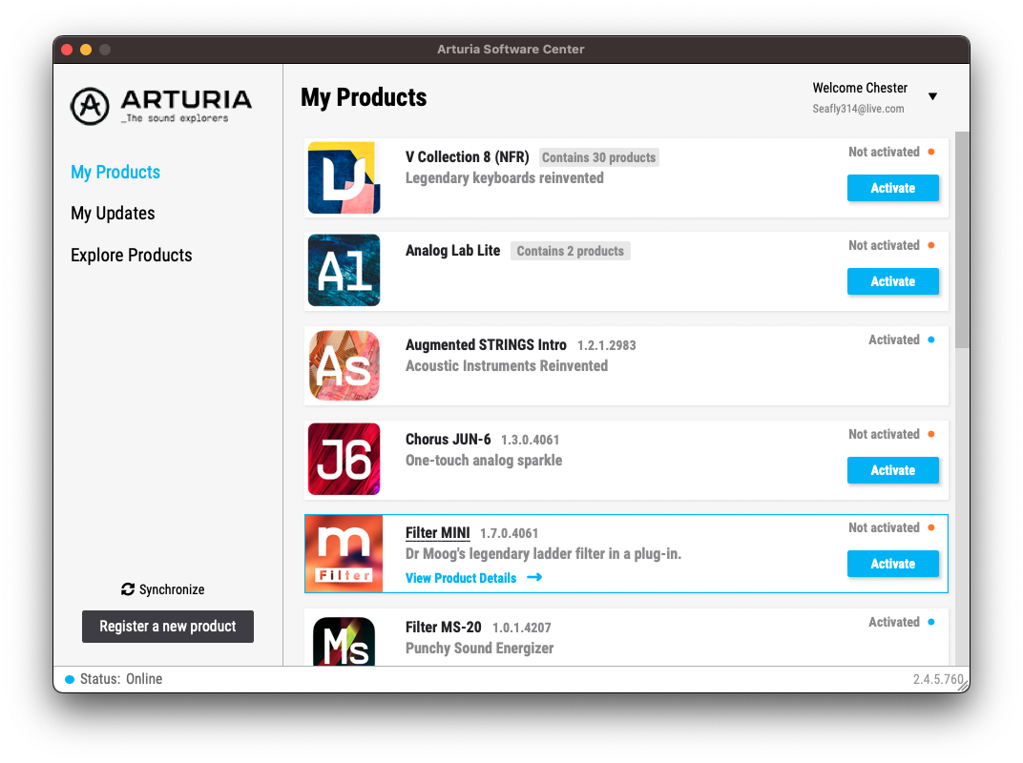
Task: Click version 1.2.1.2983 text
Action: point(607,345)
